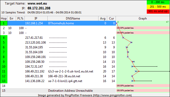Click the samples timed date range

point(54,12)
